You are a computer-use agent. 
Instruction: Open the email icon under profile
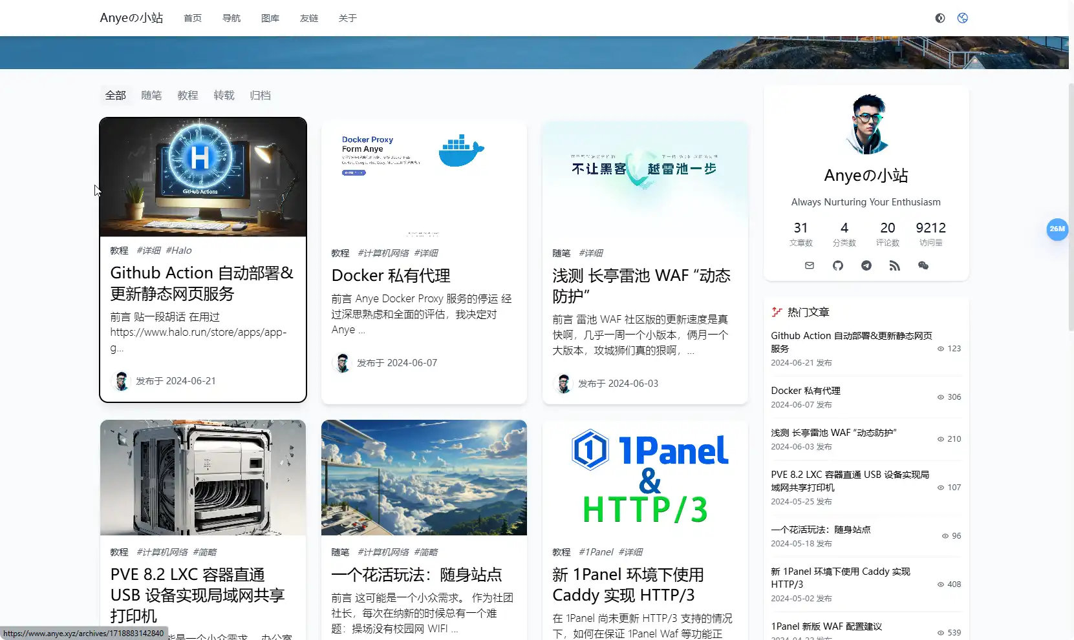[x=810, y=265]
